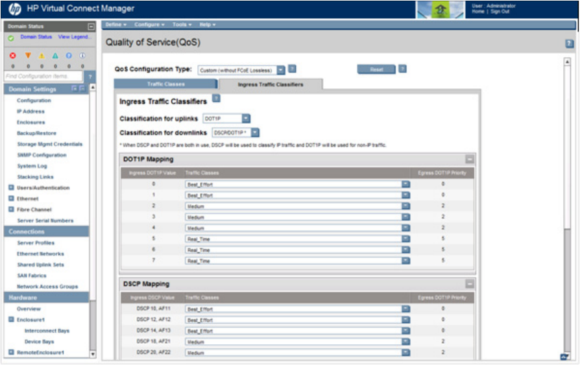Screen dimensions: 580x365
Task: Click the bottom-right corner page icon
Action: click(x=564, y=357)
